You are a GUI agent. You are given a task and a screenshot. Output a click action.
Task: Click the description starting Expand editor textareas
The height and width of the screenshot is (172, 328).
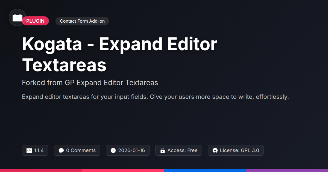(155, 97)
